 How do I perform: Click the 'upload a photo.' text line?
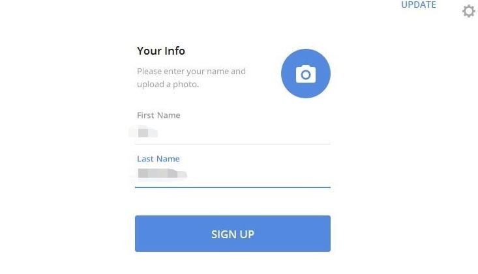point(168,84)
